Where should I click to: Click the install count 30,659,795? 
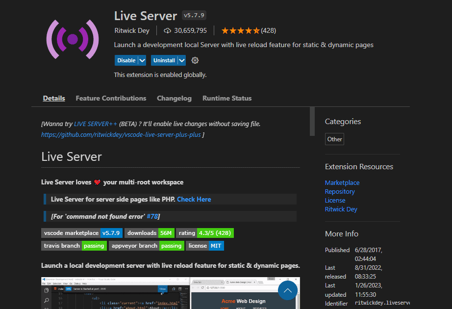pyautogui.click(x=190, y=30)
